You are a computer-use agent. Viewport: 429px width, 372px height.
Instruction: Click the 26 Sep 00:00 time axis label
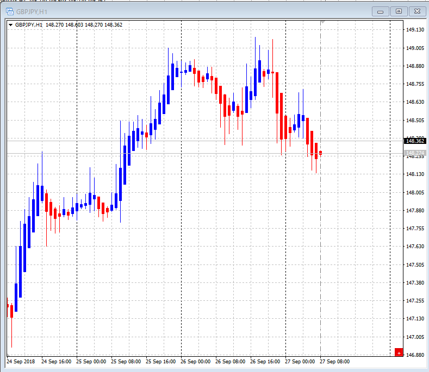(x=195, y=362)
